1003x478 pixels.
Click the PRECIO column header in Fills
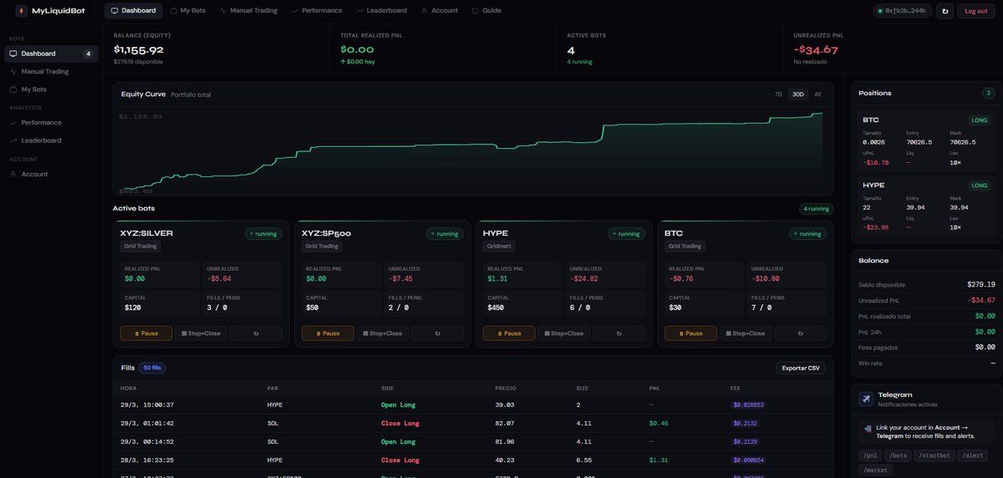coord(505,389)
